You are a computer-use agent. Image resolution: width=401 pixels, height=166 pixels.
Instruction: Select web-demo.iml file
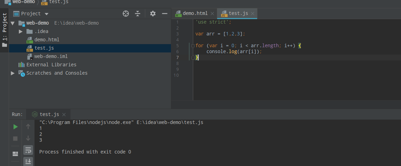(x=51, y=56)
